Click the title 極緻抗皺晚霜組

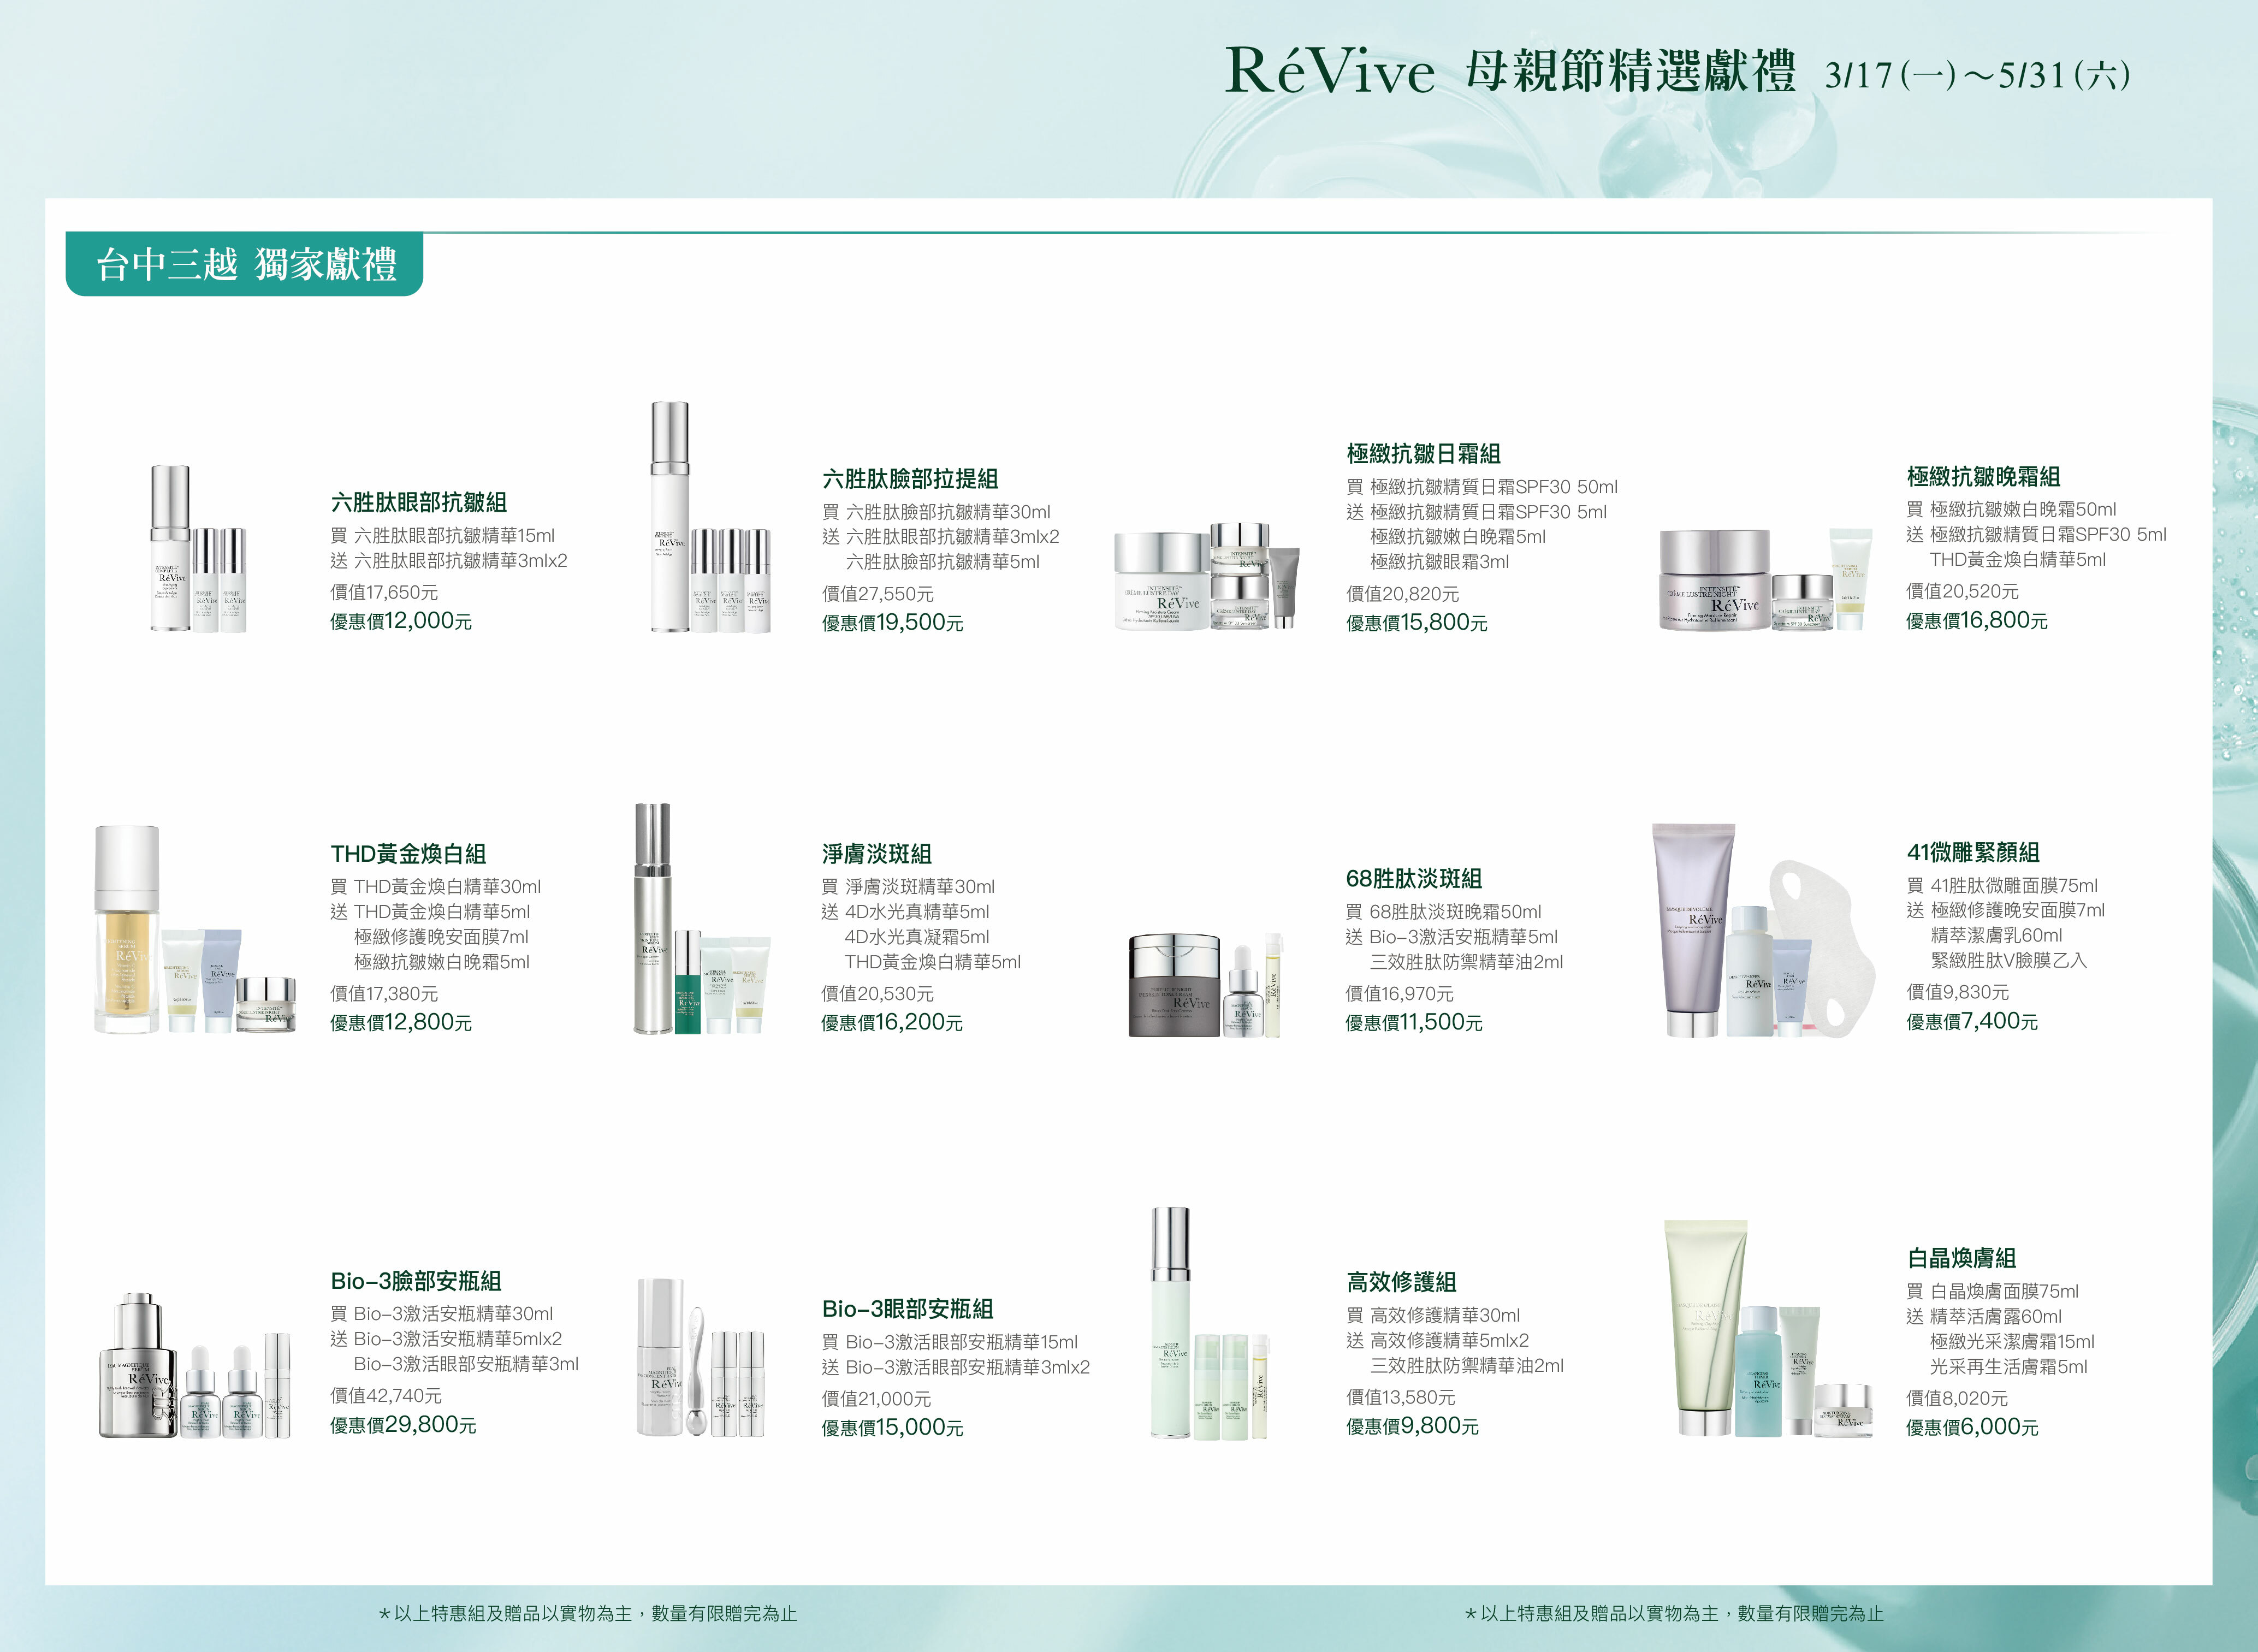click(x=1984, y=477)
